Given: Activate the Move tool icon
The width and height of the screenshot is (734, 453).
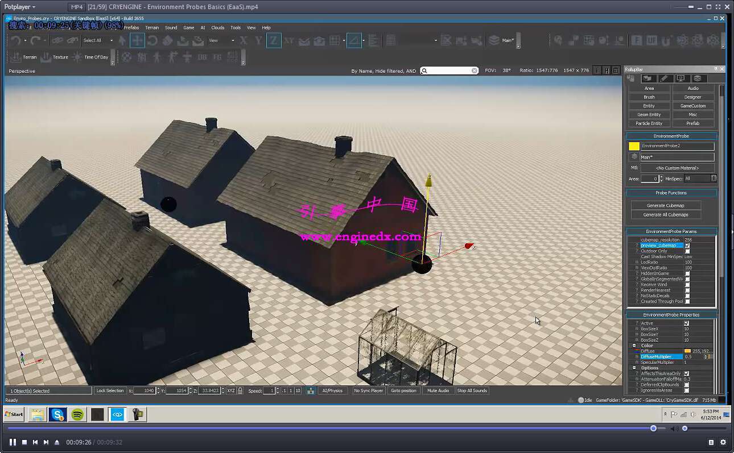Looking at the screenshot, I should coord(137,40).
